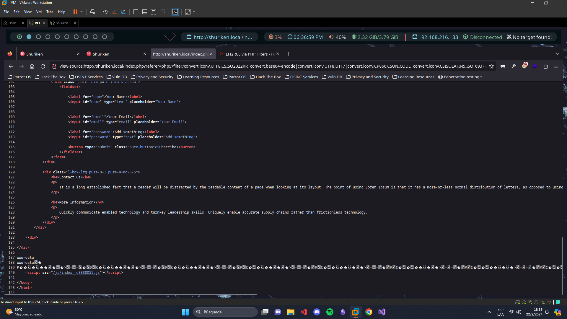567x319 pixels.
Task: Switch to the third workspace circle
Action: coord(38,37)
